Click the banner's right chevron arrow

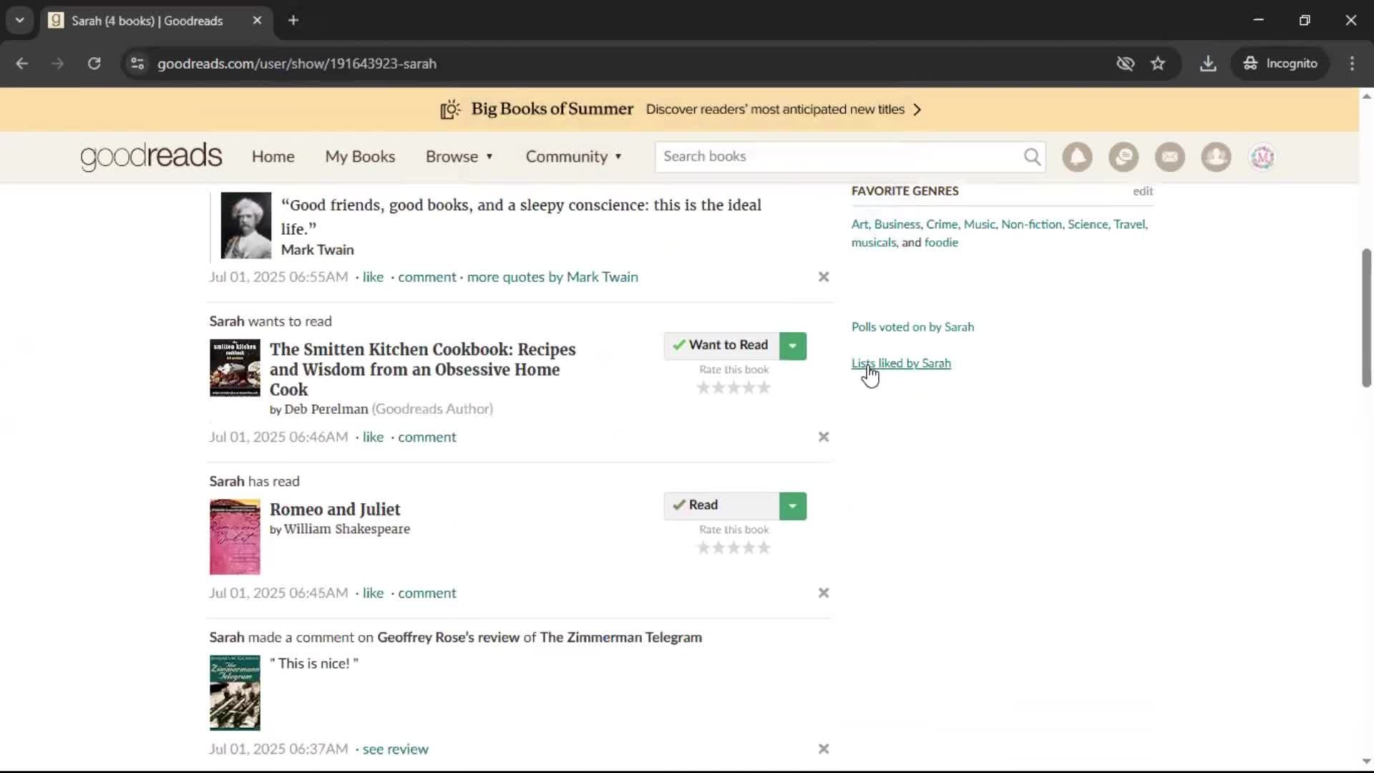tap(917, 110)
